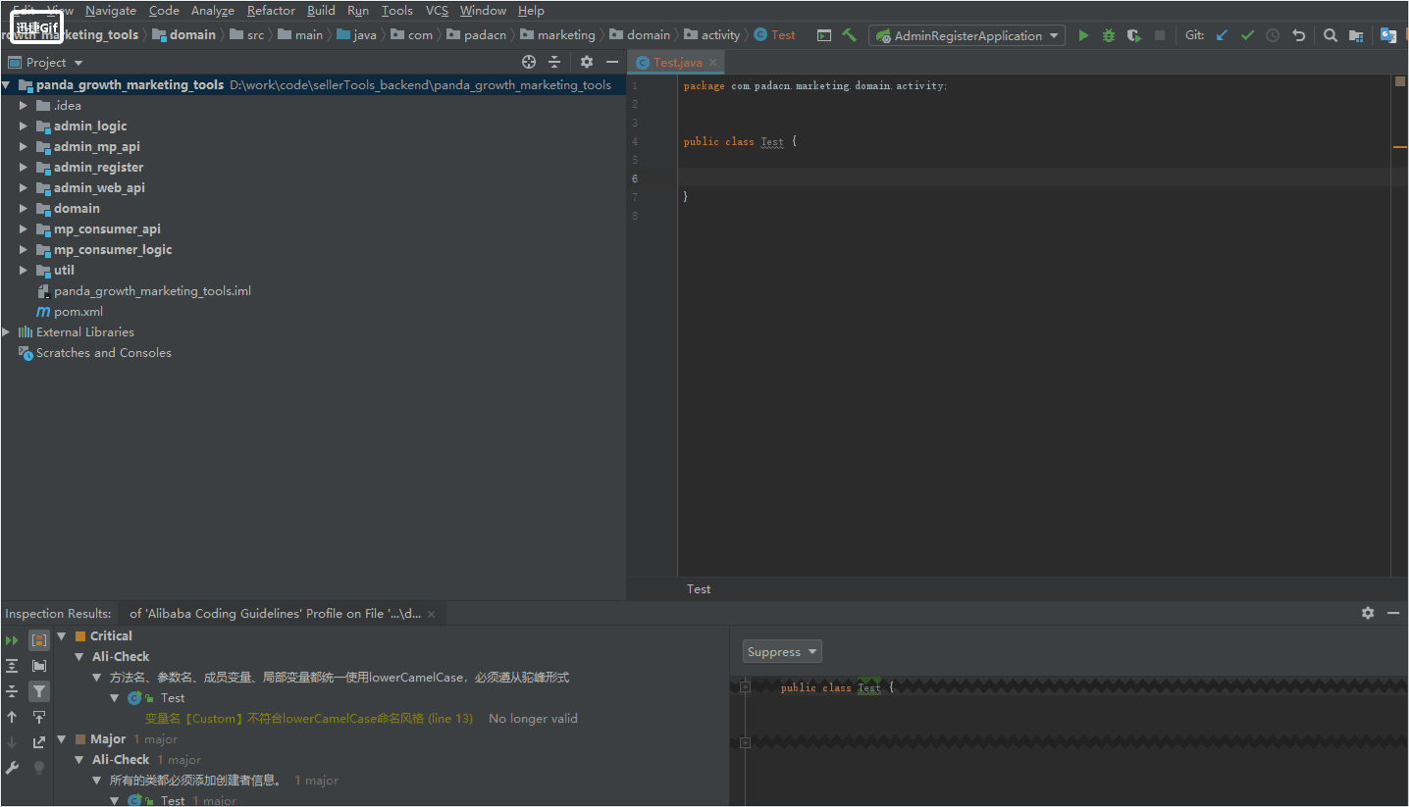Toggle filter resolved items funnel button
Viewport: 1409px width, 807px height.
39,691
